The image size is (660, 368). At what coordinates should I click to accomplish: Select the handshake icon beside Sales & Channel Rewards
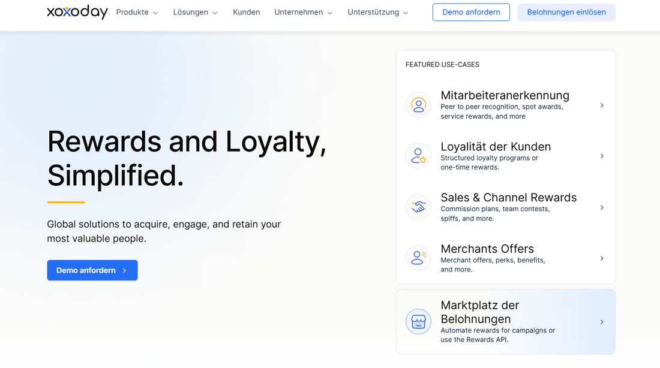click(x=418, y=207)
